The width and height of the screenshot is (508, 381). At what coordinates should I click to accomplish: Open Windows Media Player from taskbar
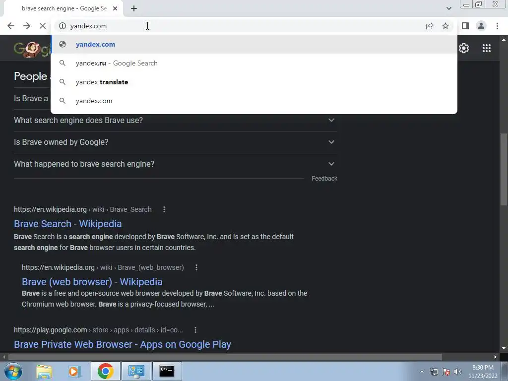74,371
